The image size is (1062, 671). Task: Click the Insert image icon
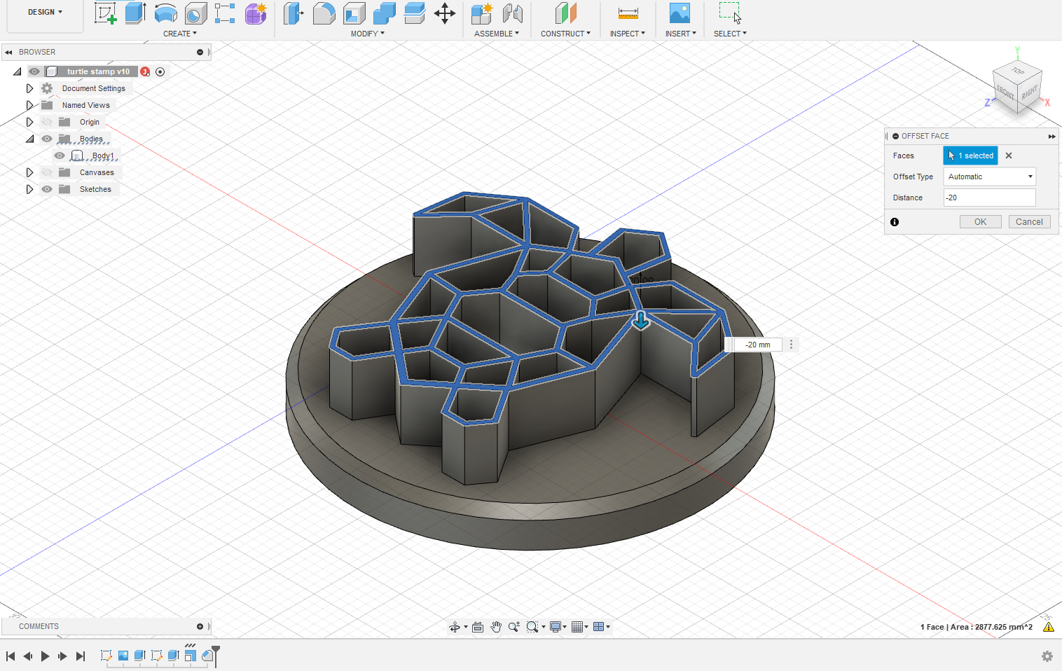pyautogui.click(x=680, y=13)
